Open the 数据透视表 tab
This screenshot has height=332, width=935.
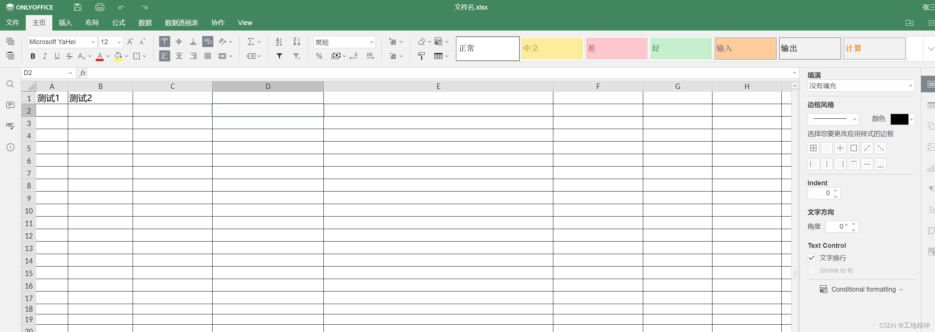pyautogui.click(x=181, y=23)
